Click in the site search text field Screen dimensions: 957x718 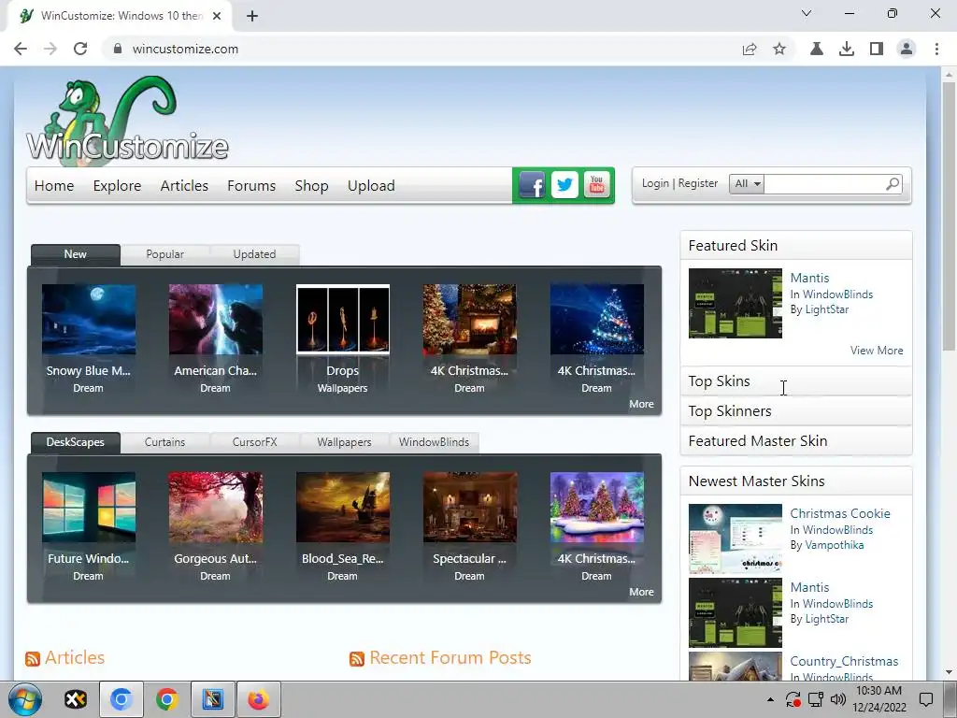[x=824, y=184]
